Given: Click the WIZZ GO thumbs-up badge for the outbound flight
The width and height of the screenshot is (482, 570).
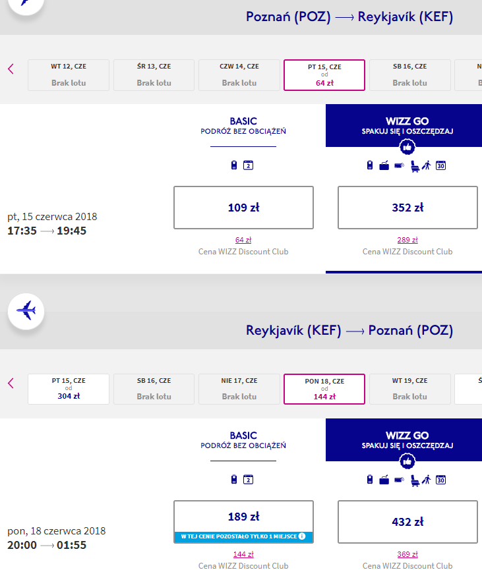Looking at the screenshot, I should (407, 147).
